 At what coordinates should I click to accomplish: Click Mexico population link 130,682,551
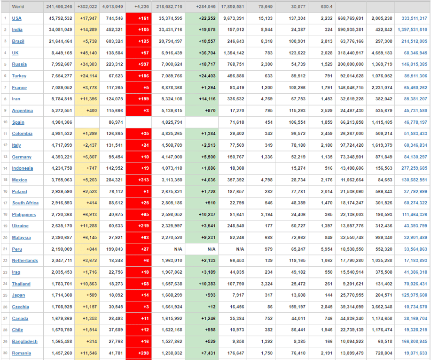(414, 180)
